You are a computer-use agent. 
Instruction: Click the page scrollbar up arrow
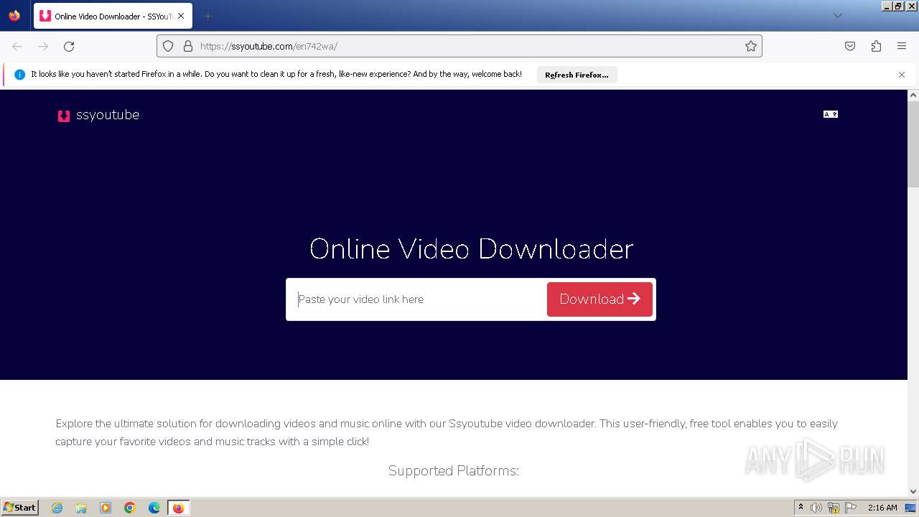point(913,96)
